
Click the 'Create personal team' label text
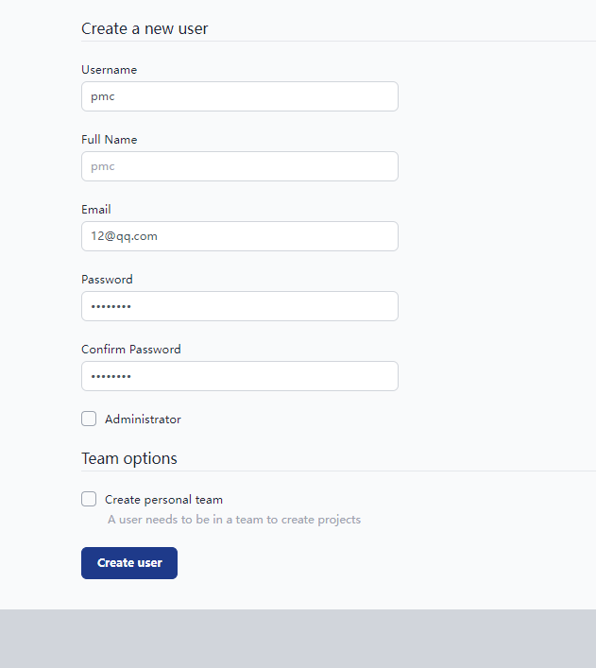(x=163, y=500)
